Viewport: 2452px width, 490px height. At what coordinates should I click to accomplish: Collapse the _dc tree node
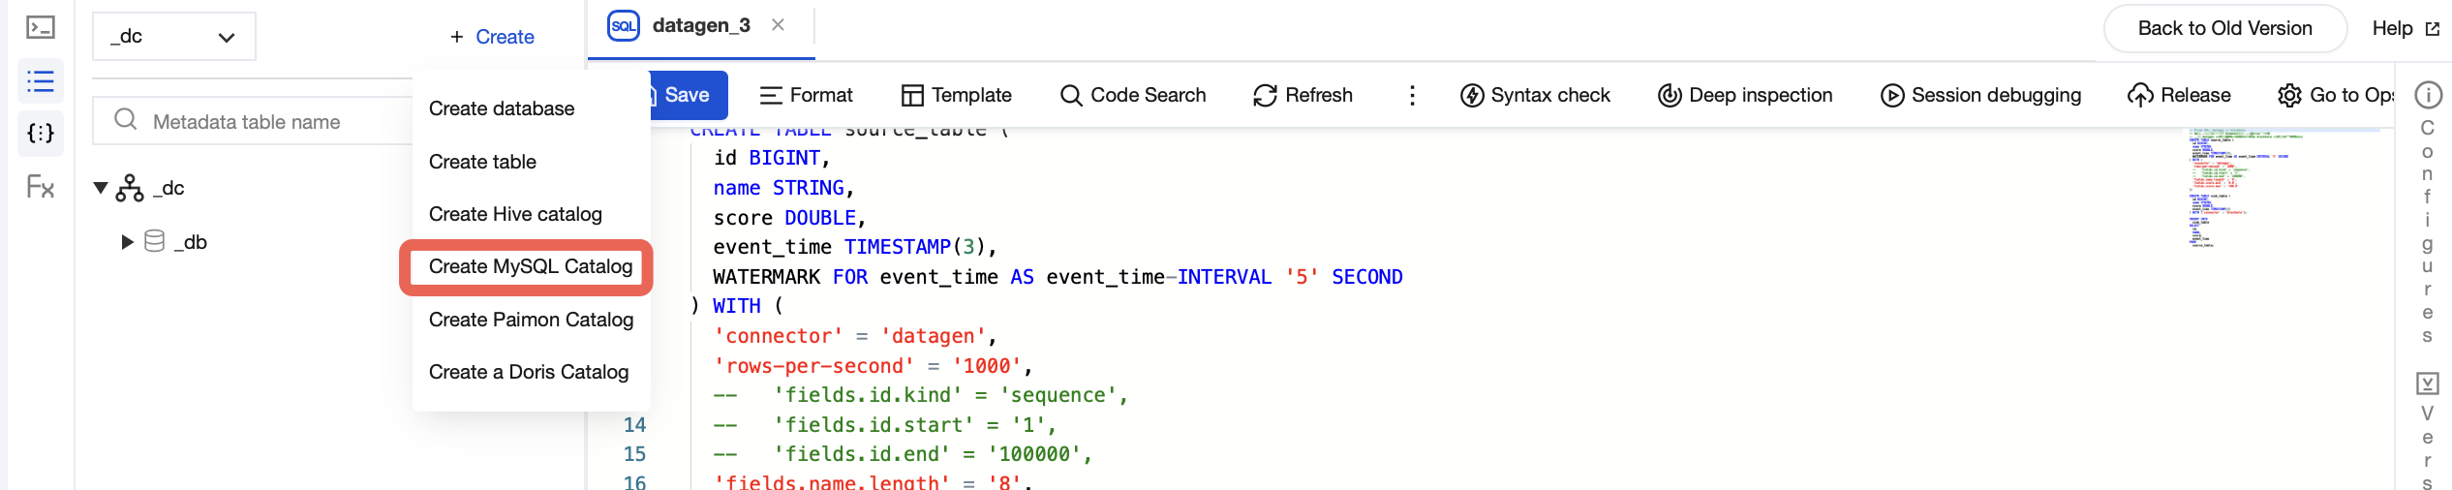tap(101, 188)
